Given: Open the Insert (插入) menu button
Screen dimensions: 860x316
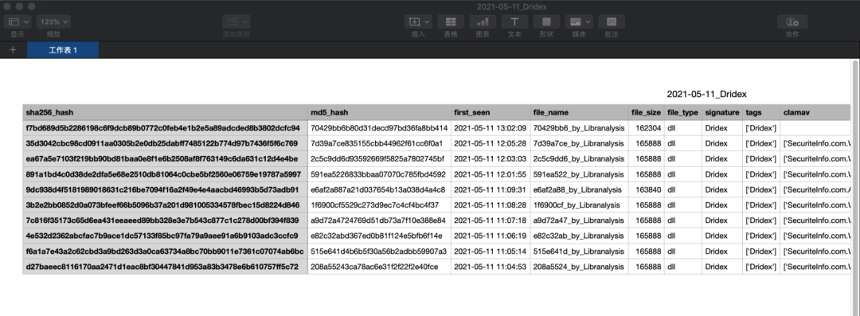Looking at the screenshot, I should (418, 22).
